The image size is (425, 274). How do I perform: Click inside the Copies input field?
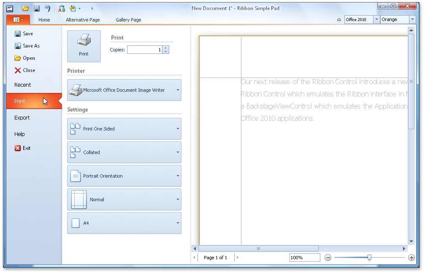[145, 50]
